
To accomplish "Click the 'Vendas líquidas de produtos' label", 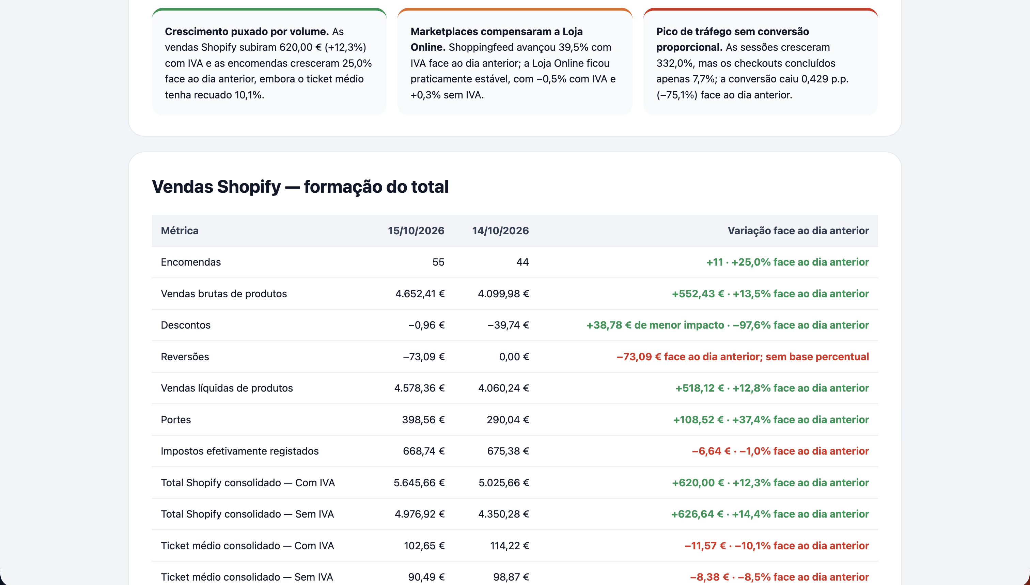I will 227,388.
